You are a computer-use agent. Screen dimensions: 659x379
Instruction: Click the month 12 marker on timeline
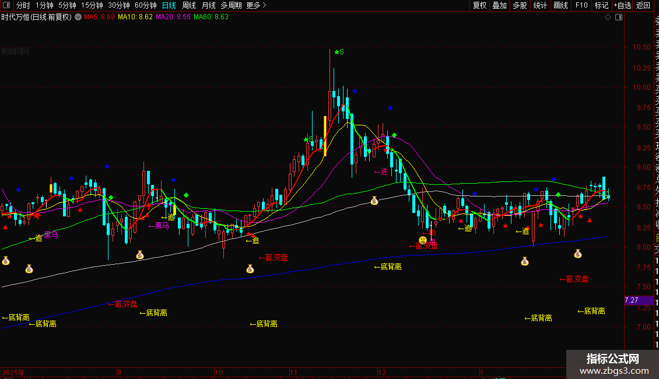tap(381, 372)
